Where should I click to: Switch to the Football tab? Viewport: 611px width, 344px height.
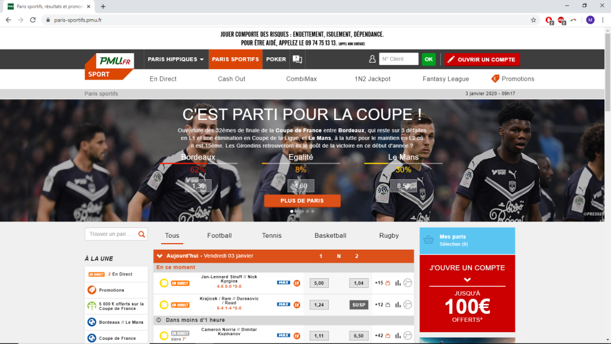point(220,235)
